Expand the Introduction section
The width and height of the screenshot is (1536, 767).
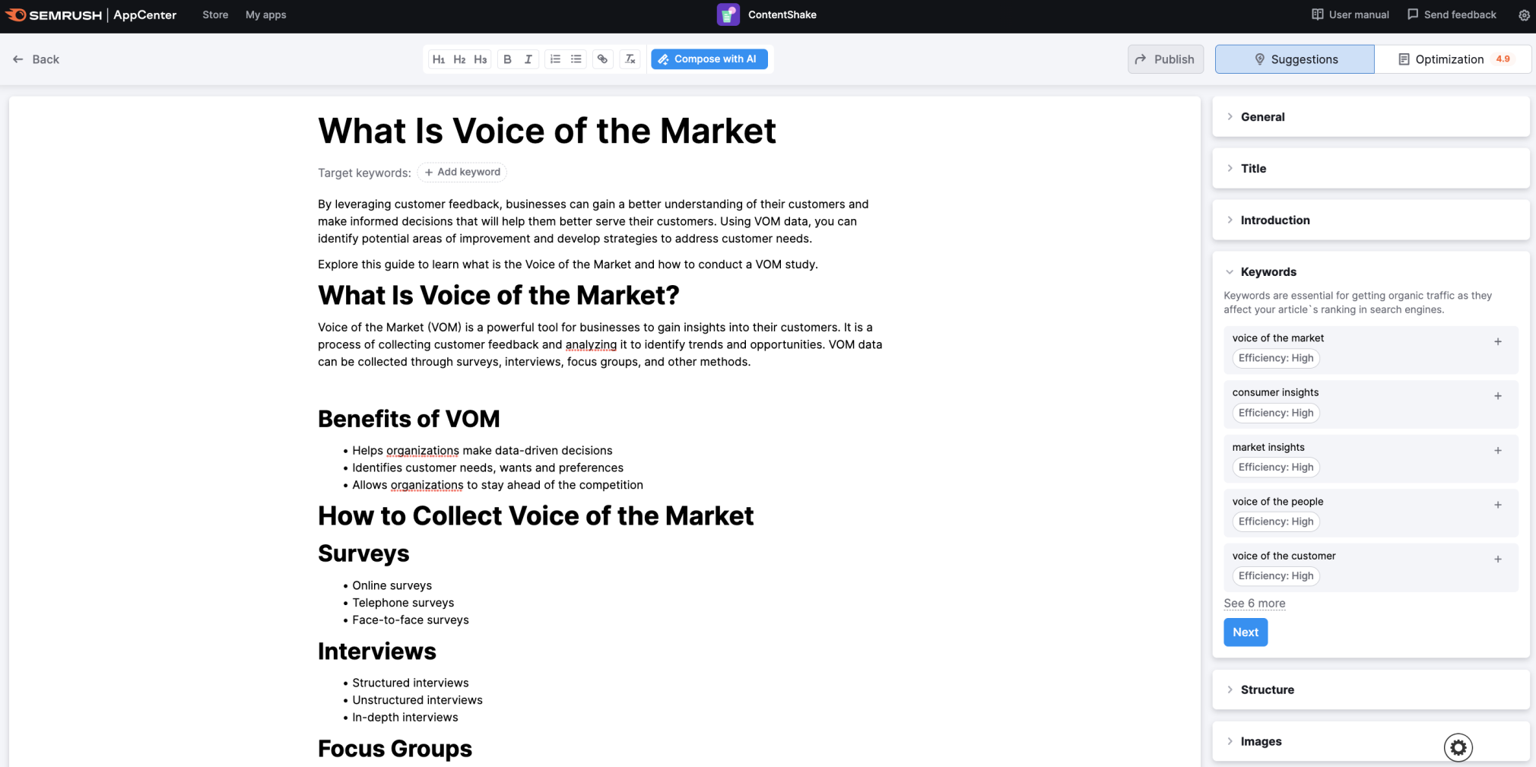[1274, 220]
